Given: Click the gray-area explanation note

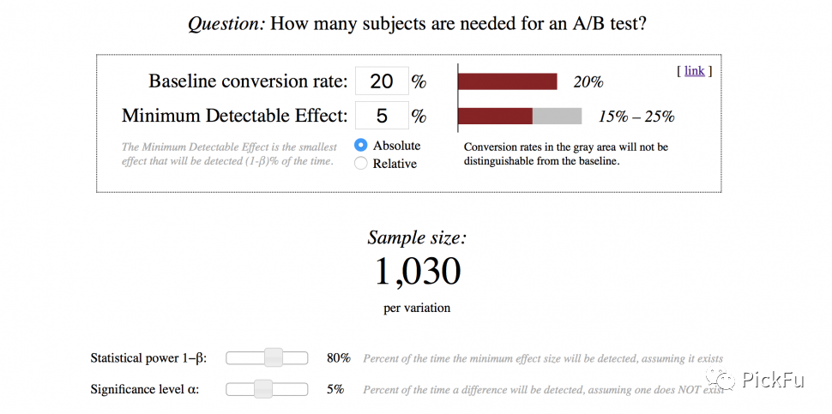Looking at the screenshot, I should coord(566,153).
